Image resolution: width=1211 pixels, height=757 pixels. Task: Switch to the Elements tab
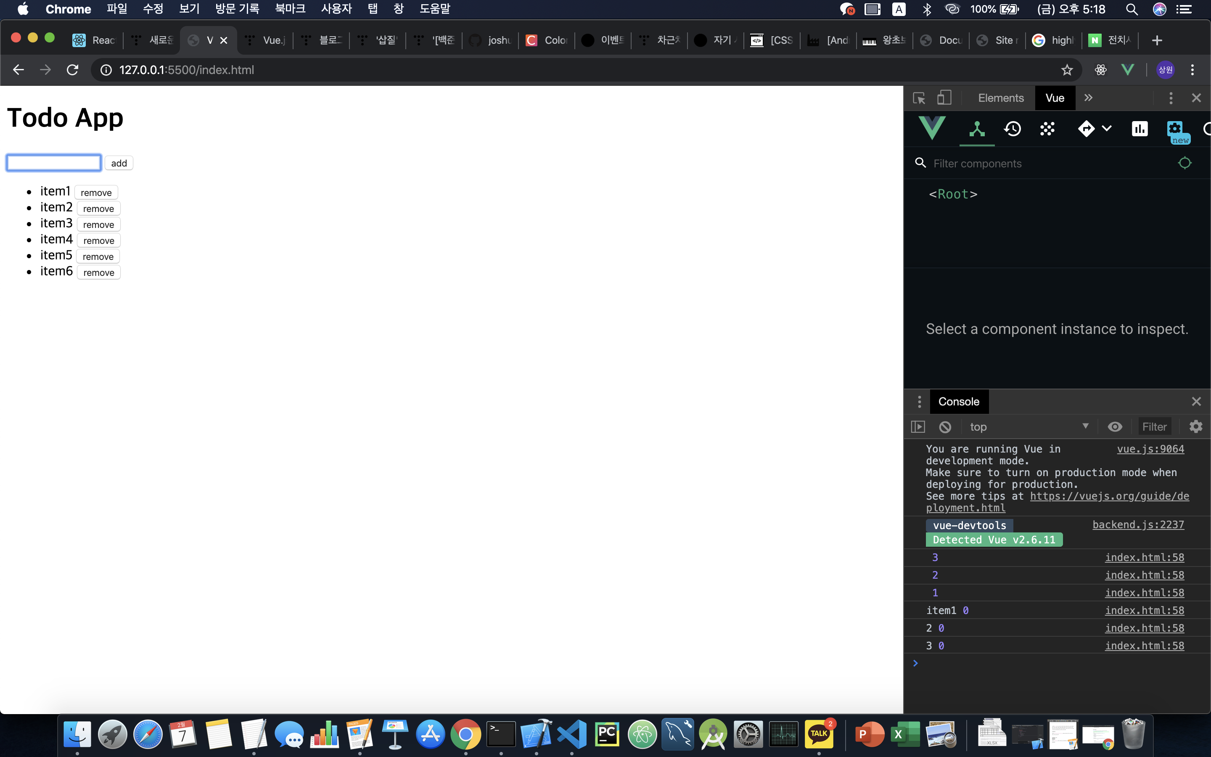click(1000, 98)
